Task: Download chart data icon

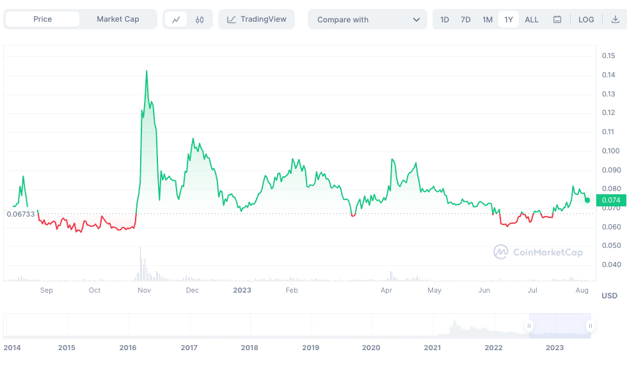Action: (x=615, y=20)
